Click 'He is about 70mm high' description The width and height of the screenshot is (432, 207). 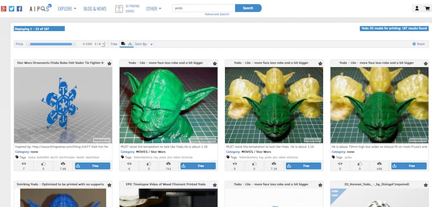pyautogui.click(x=380, y=147)
